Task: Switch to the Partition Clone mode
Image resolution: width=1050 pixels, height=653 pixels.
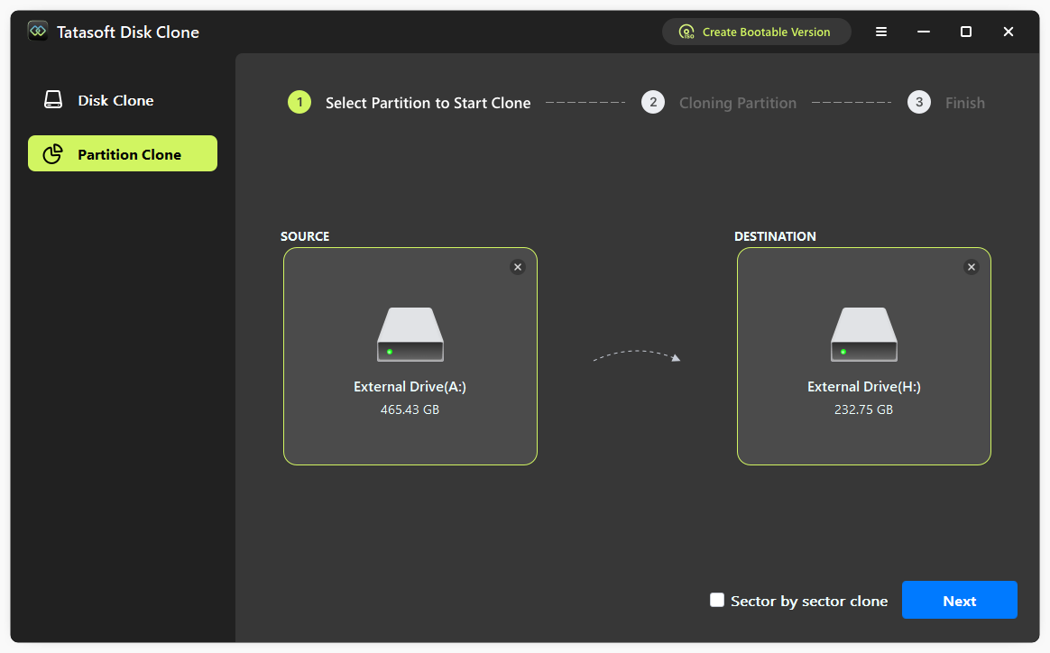Action: 122,153
